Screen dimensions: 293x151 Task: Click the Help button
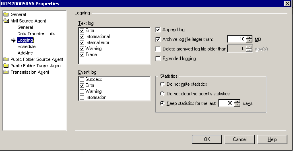[x=272, y=139]
